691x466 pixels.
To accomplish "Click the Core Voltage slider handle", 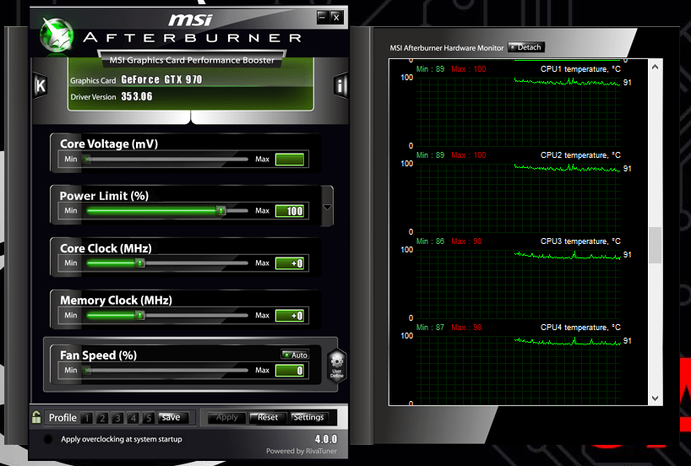I will 87,160.
